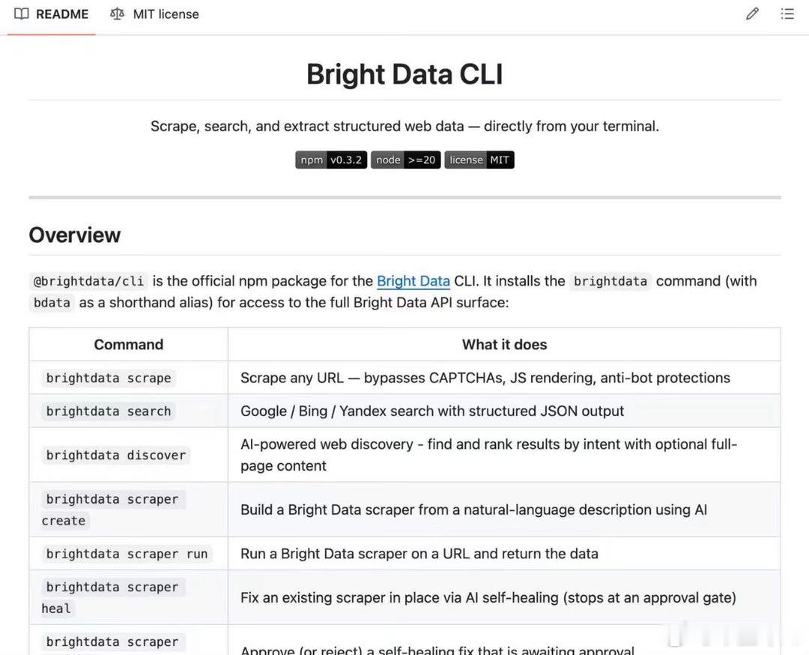Click the brightdata discover command
809x655 pixels.
115,455
